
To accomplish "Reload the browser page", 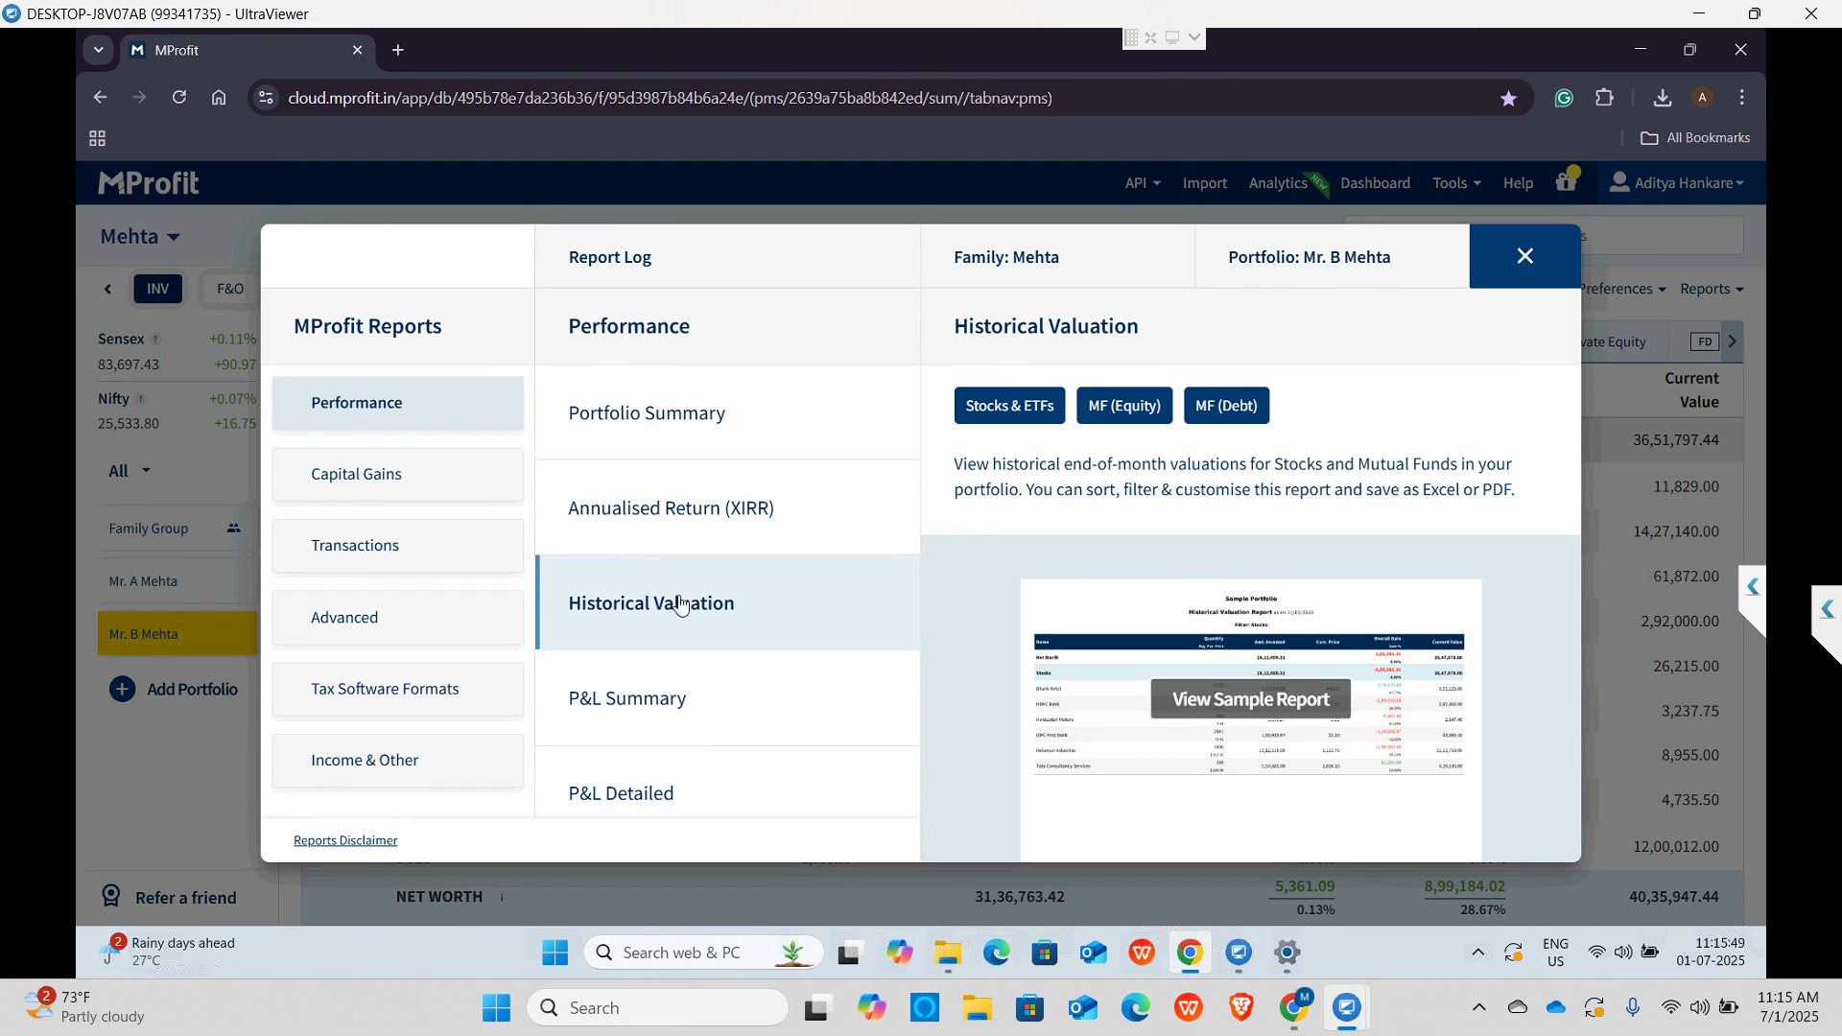I will pyautogui.click(x=178, y=98).
